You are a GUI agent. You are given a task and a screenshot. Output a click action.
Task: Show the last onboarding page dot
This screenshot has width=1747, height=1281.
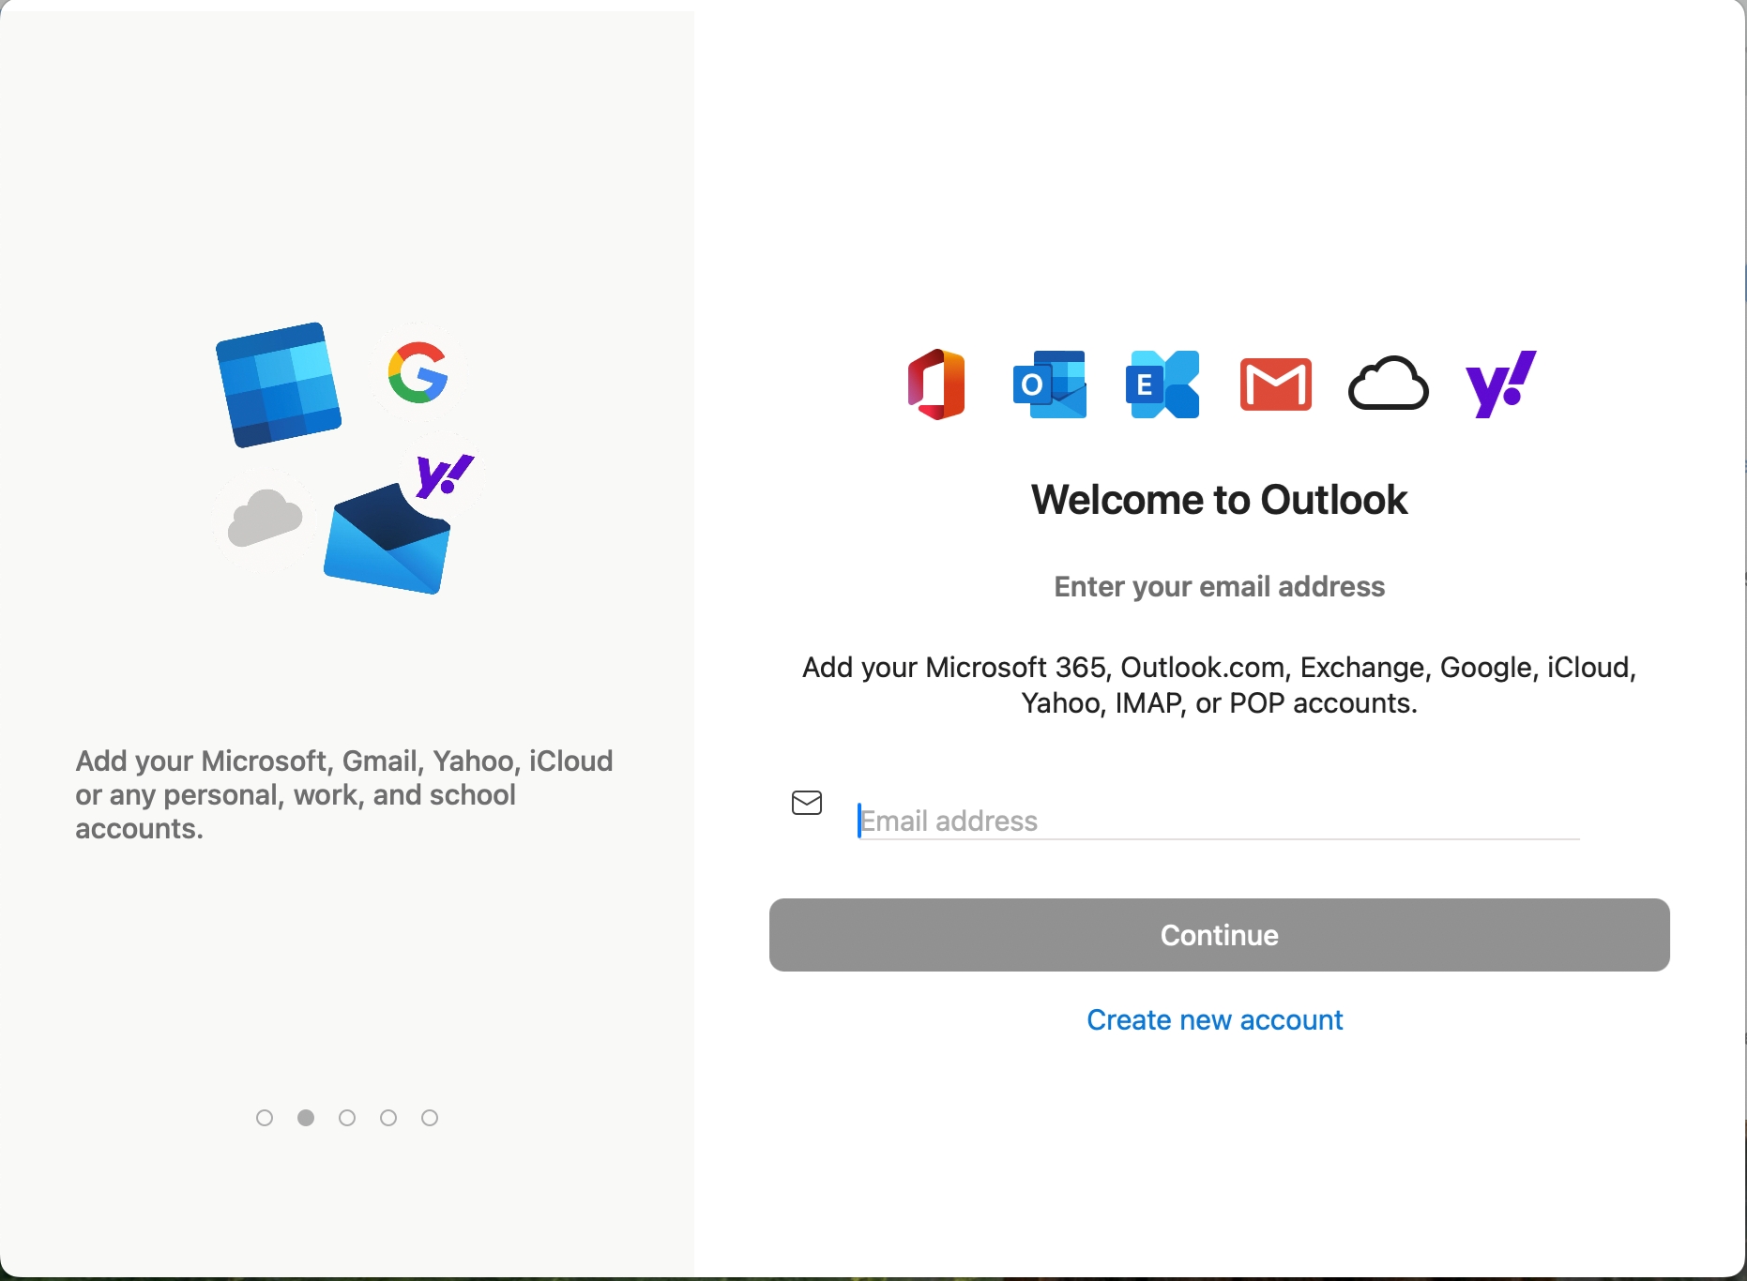pos(430,1118)
